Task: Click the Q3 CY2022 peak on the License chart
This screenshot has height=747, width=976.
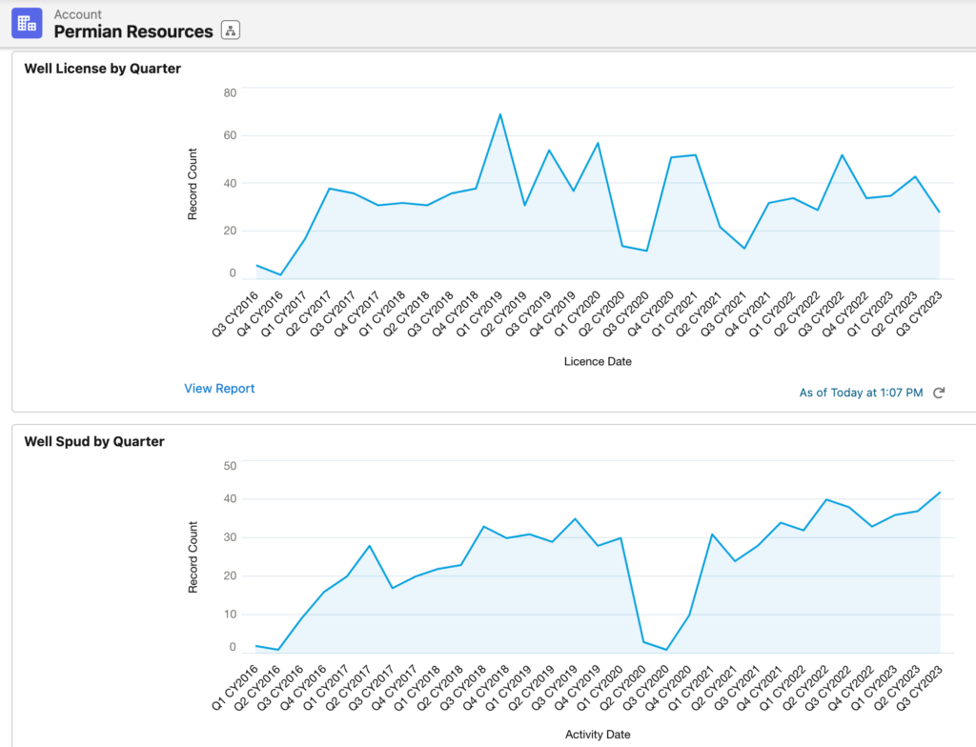Action: (x=842, y=155)
